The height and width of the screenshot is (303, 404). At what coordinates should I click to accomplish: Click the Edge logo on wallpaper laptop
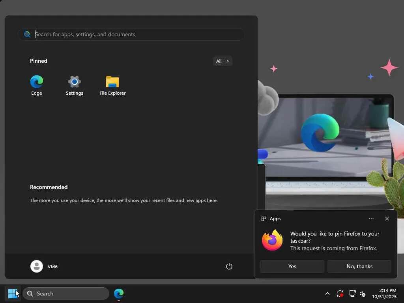click(320, 133)
